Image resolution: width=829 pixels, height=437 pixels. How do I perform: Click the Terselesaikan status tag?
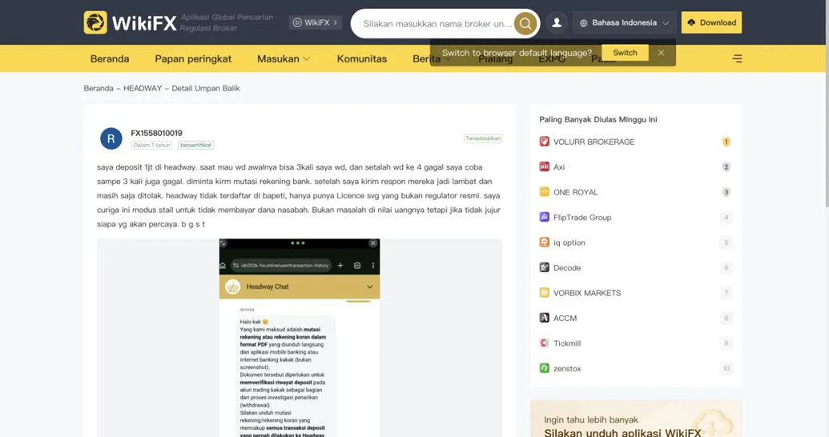click(483, 138)
